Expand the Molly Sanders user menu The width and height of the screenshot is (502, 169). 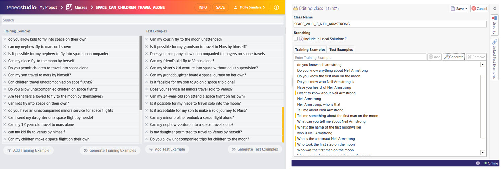point(250,7)
